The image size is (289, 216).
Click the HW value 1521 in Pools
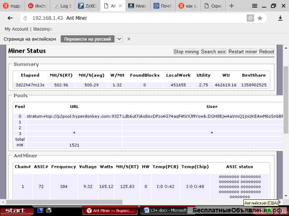click(74, 145)
